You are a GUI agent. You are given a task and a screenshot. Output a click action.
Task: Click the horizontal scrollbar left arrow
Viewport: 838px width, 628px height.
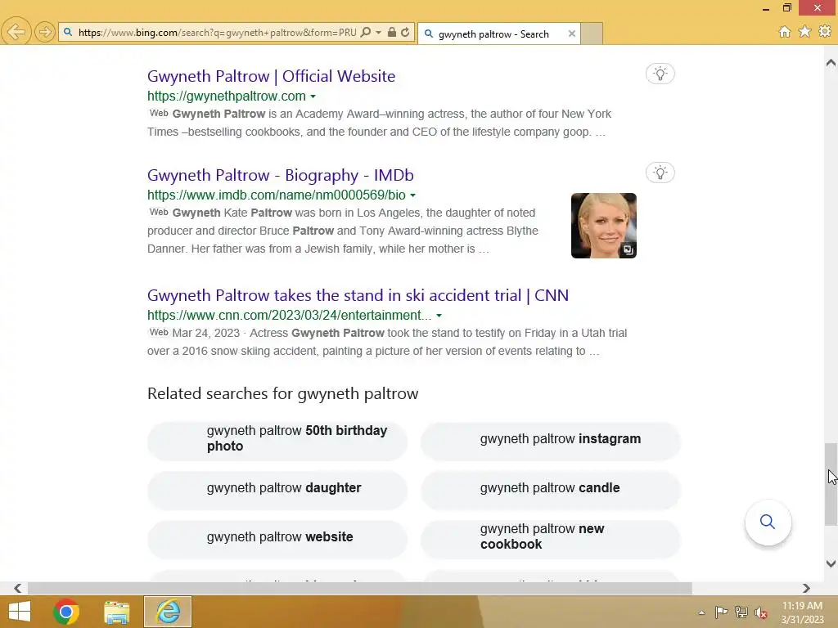(18, 588)
